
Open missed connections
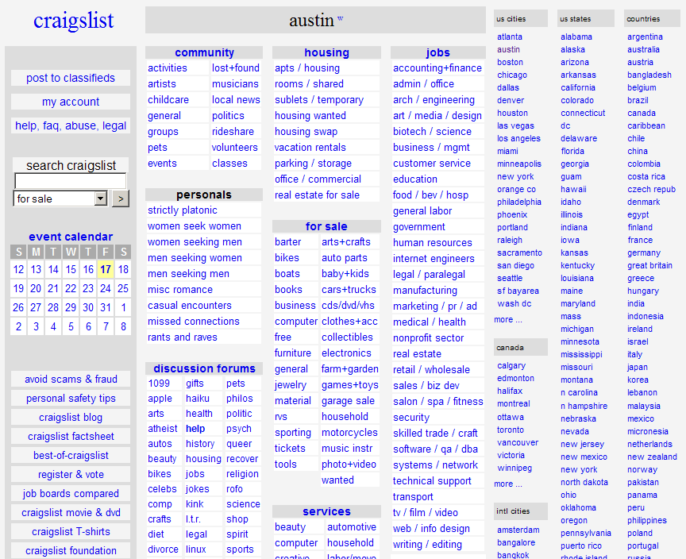[x=194, y=321]
